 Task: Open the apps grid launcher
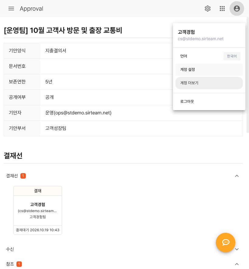(222, 9)
